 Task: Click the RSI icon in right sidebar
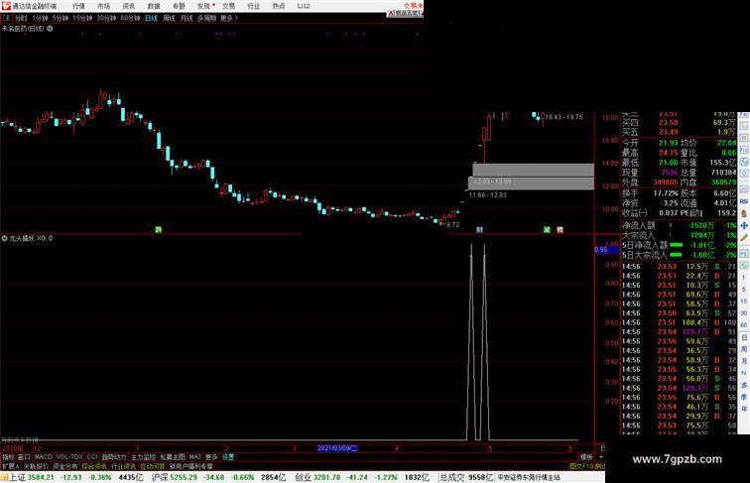744,201
